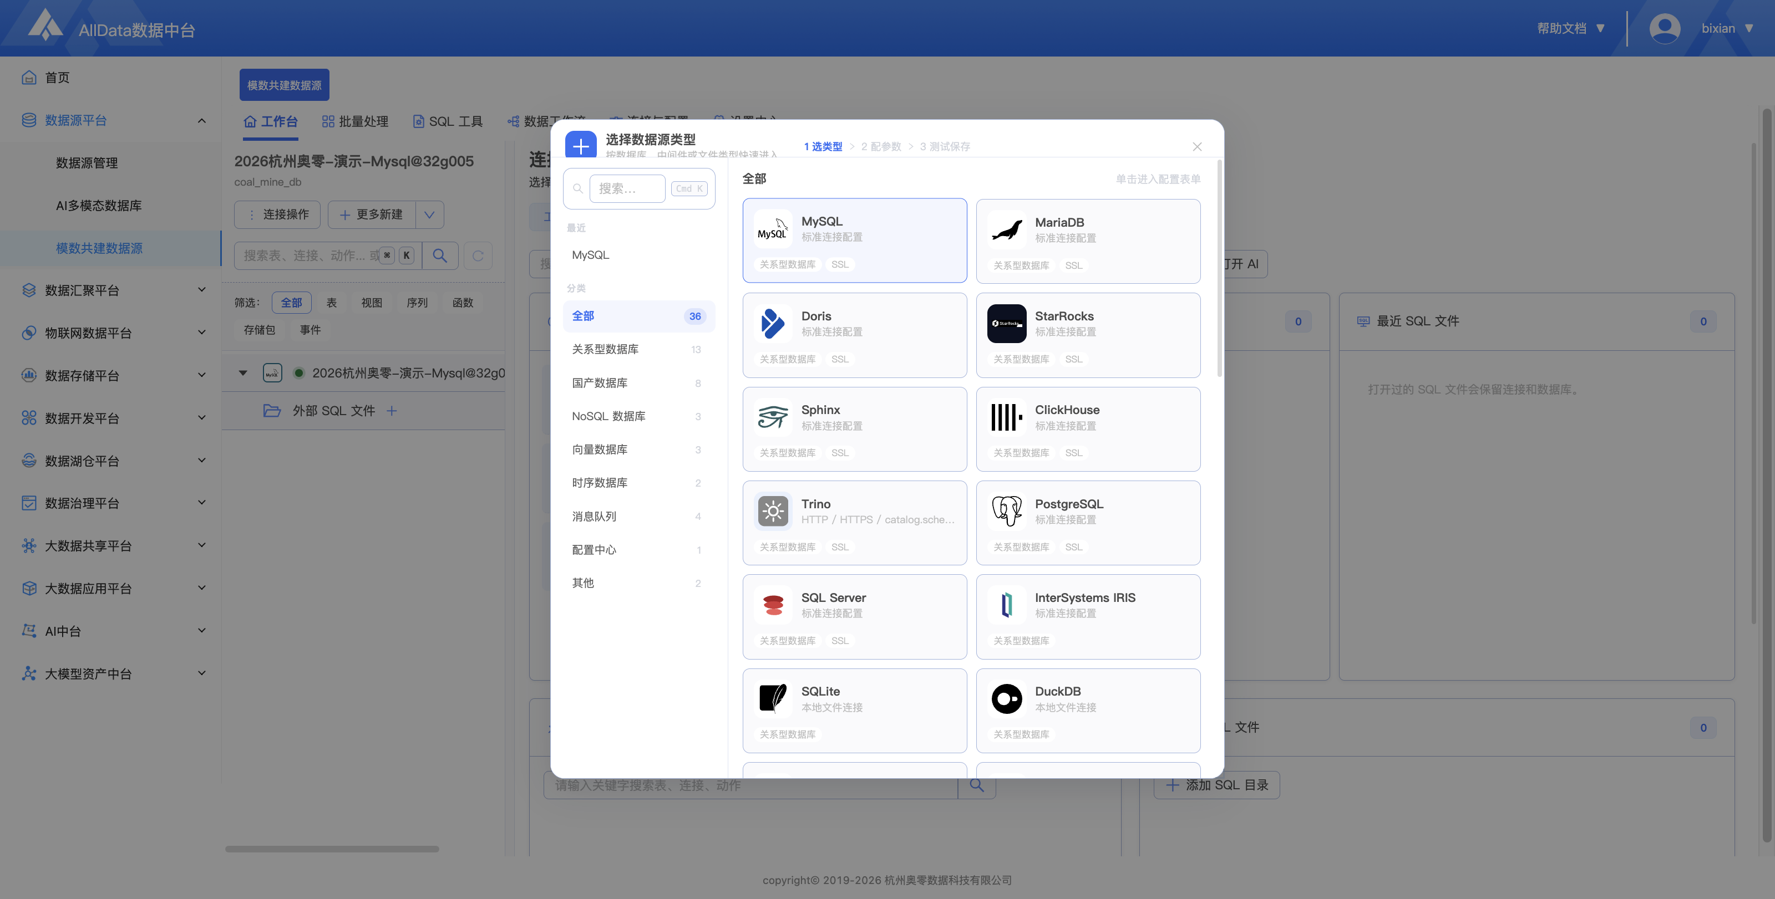Viewport: 1775px width, 899px height.
Task: Select the MySQL datasource icon
Action: (773, 229)
